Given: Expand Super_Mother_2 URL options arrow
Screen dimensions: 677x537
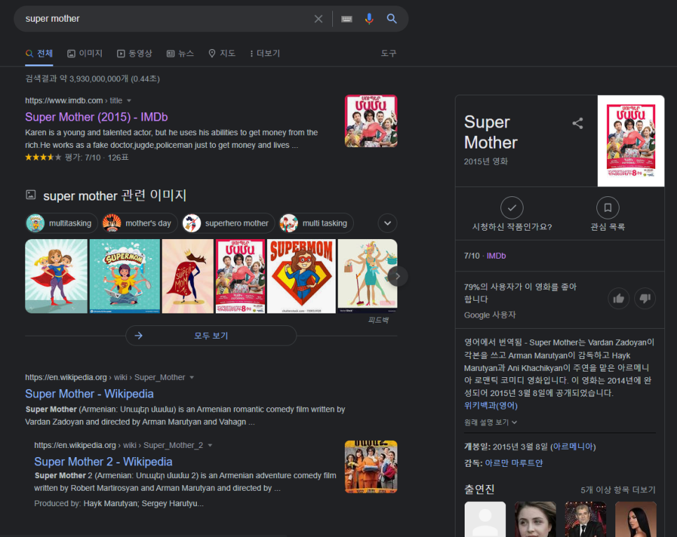Looking at the screenshot, I should coord(210,445).
